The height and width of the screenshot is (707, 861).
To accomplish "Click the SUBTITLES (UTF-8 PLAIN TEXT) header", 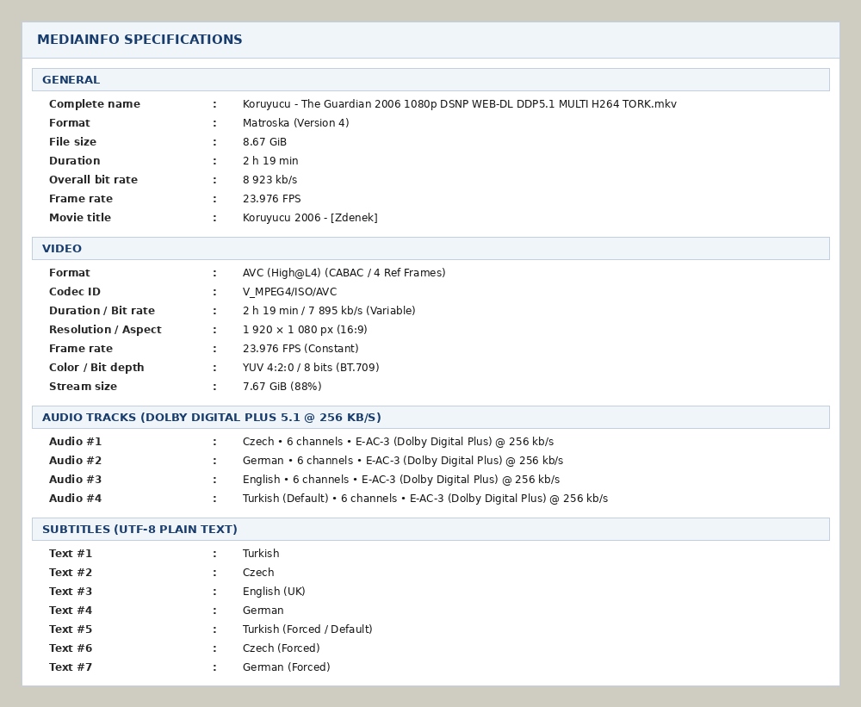I will coord(430,529).
